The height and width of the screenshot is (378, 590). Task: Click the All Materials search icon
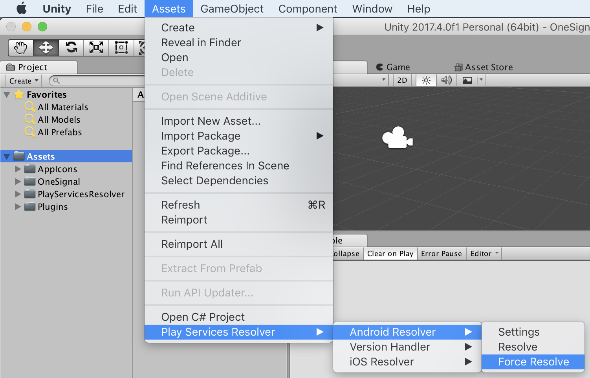(30, 107)
